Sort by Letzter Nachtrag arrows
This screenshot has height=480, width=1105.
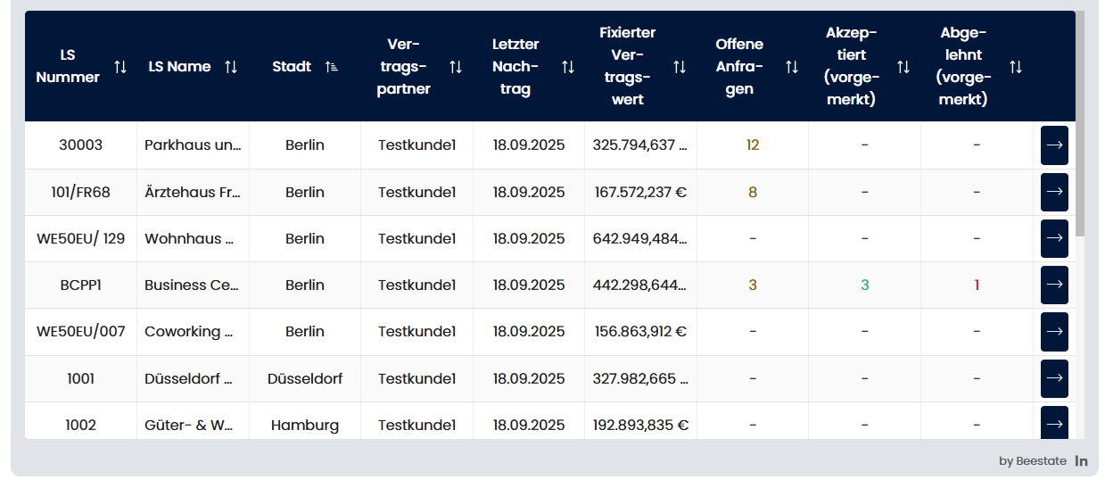click(x=568, y=67)
